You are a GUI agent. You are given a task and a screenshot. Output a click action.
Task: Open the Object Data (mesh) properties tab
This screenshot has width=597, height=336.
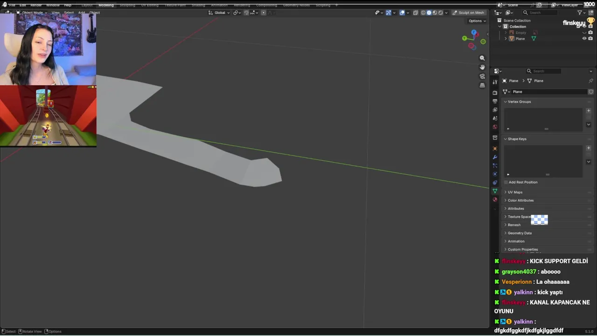point(495,191)
